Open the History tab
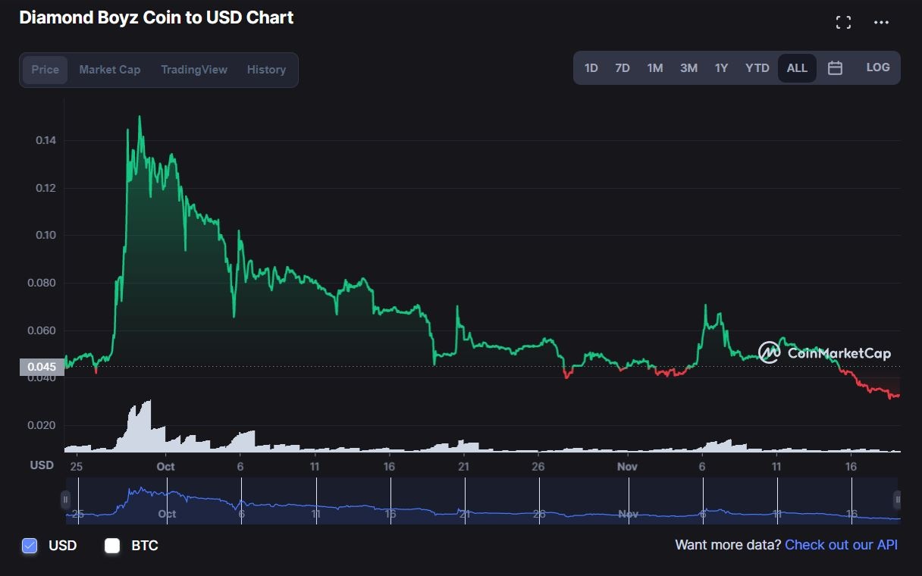 [x=266, y=70]
